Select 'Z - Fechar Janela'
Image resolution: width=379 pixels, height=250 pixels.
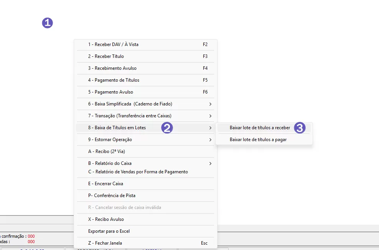tap(105, 243)
